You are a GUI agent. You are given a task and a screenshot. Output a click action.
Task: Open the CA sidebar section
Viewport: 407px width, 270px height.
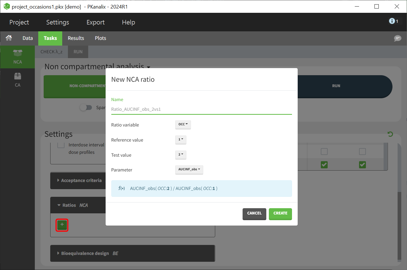17,80
